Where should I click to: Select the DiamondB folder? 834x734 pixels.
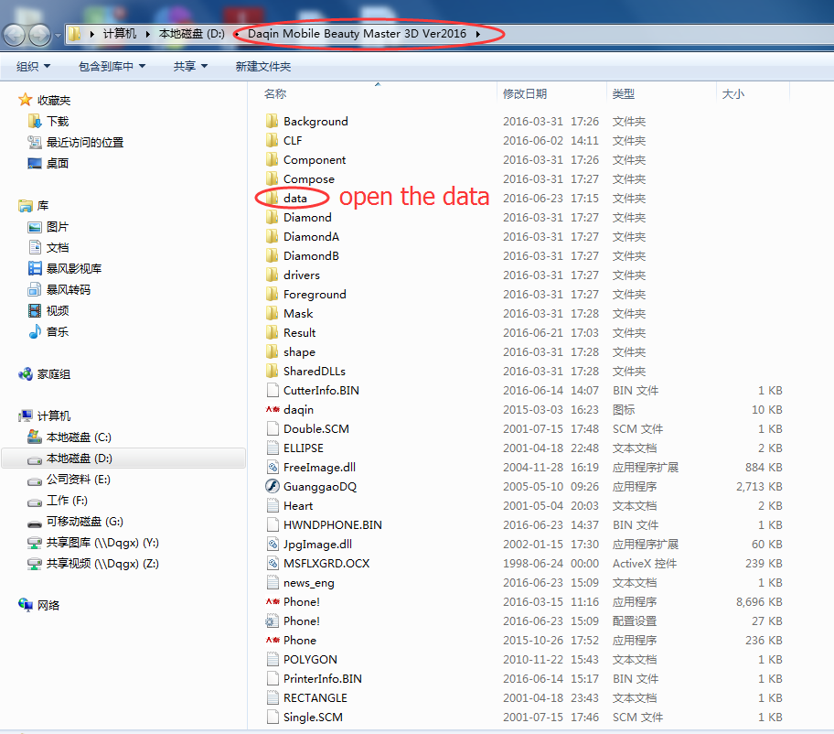coord(311,255)
